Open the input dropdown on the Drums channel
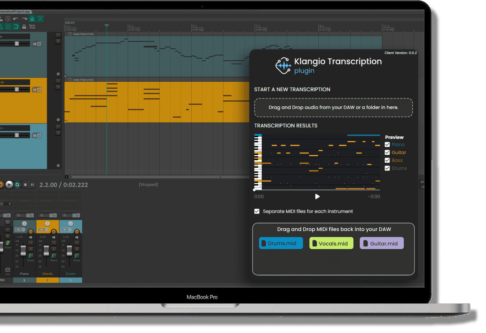Image resolution: width=486 pixels, height=333 pixels. (x=69, y=229)
